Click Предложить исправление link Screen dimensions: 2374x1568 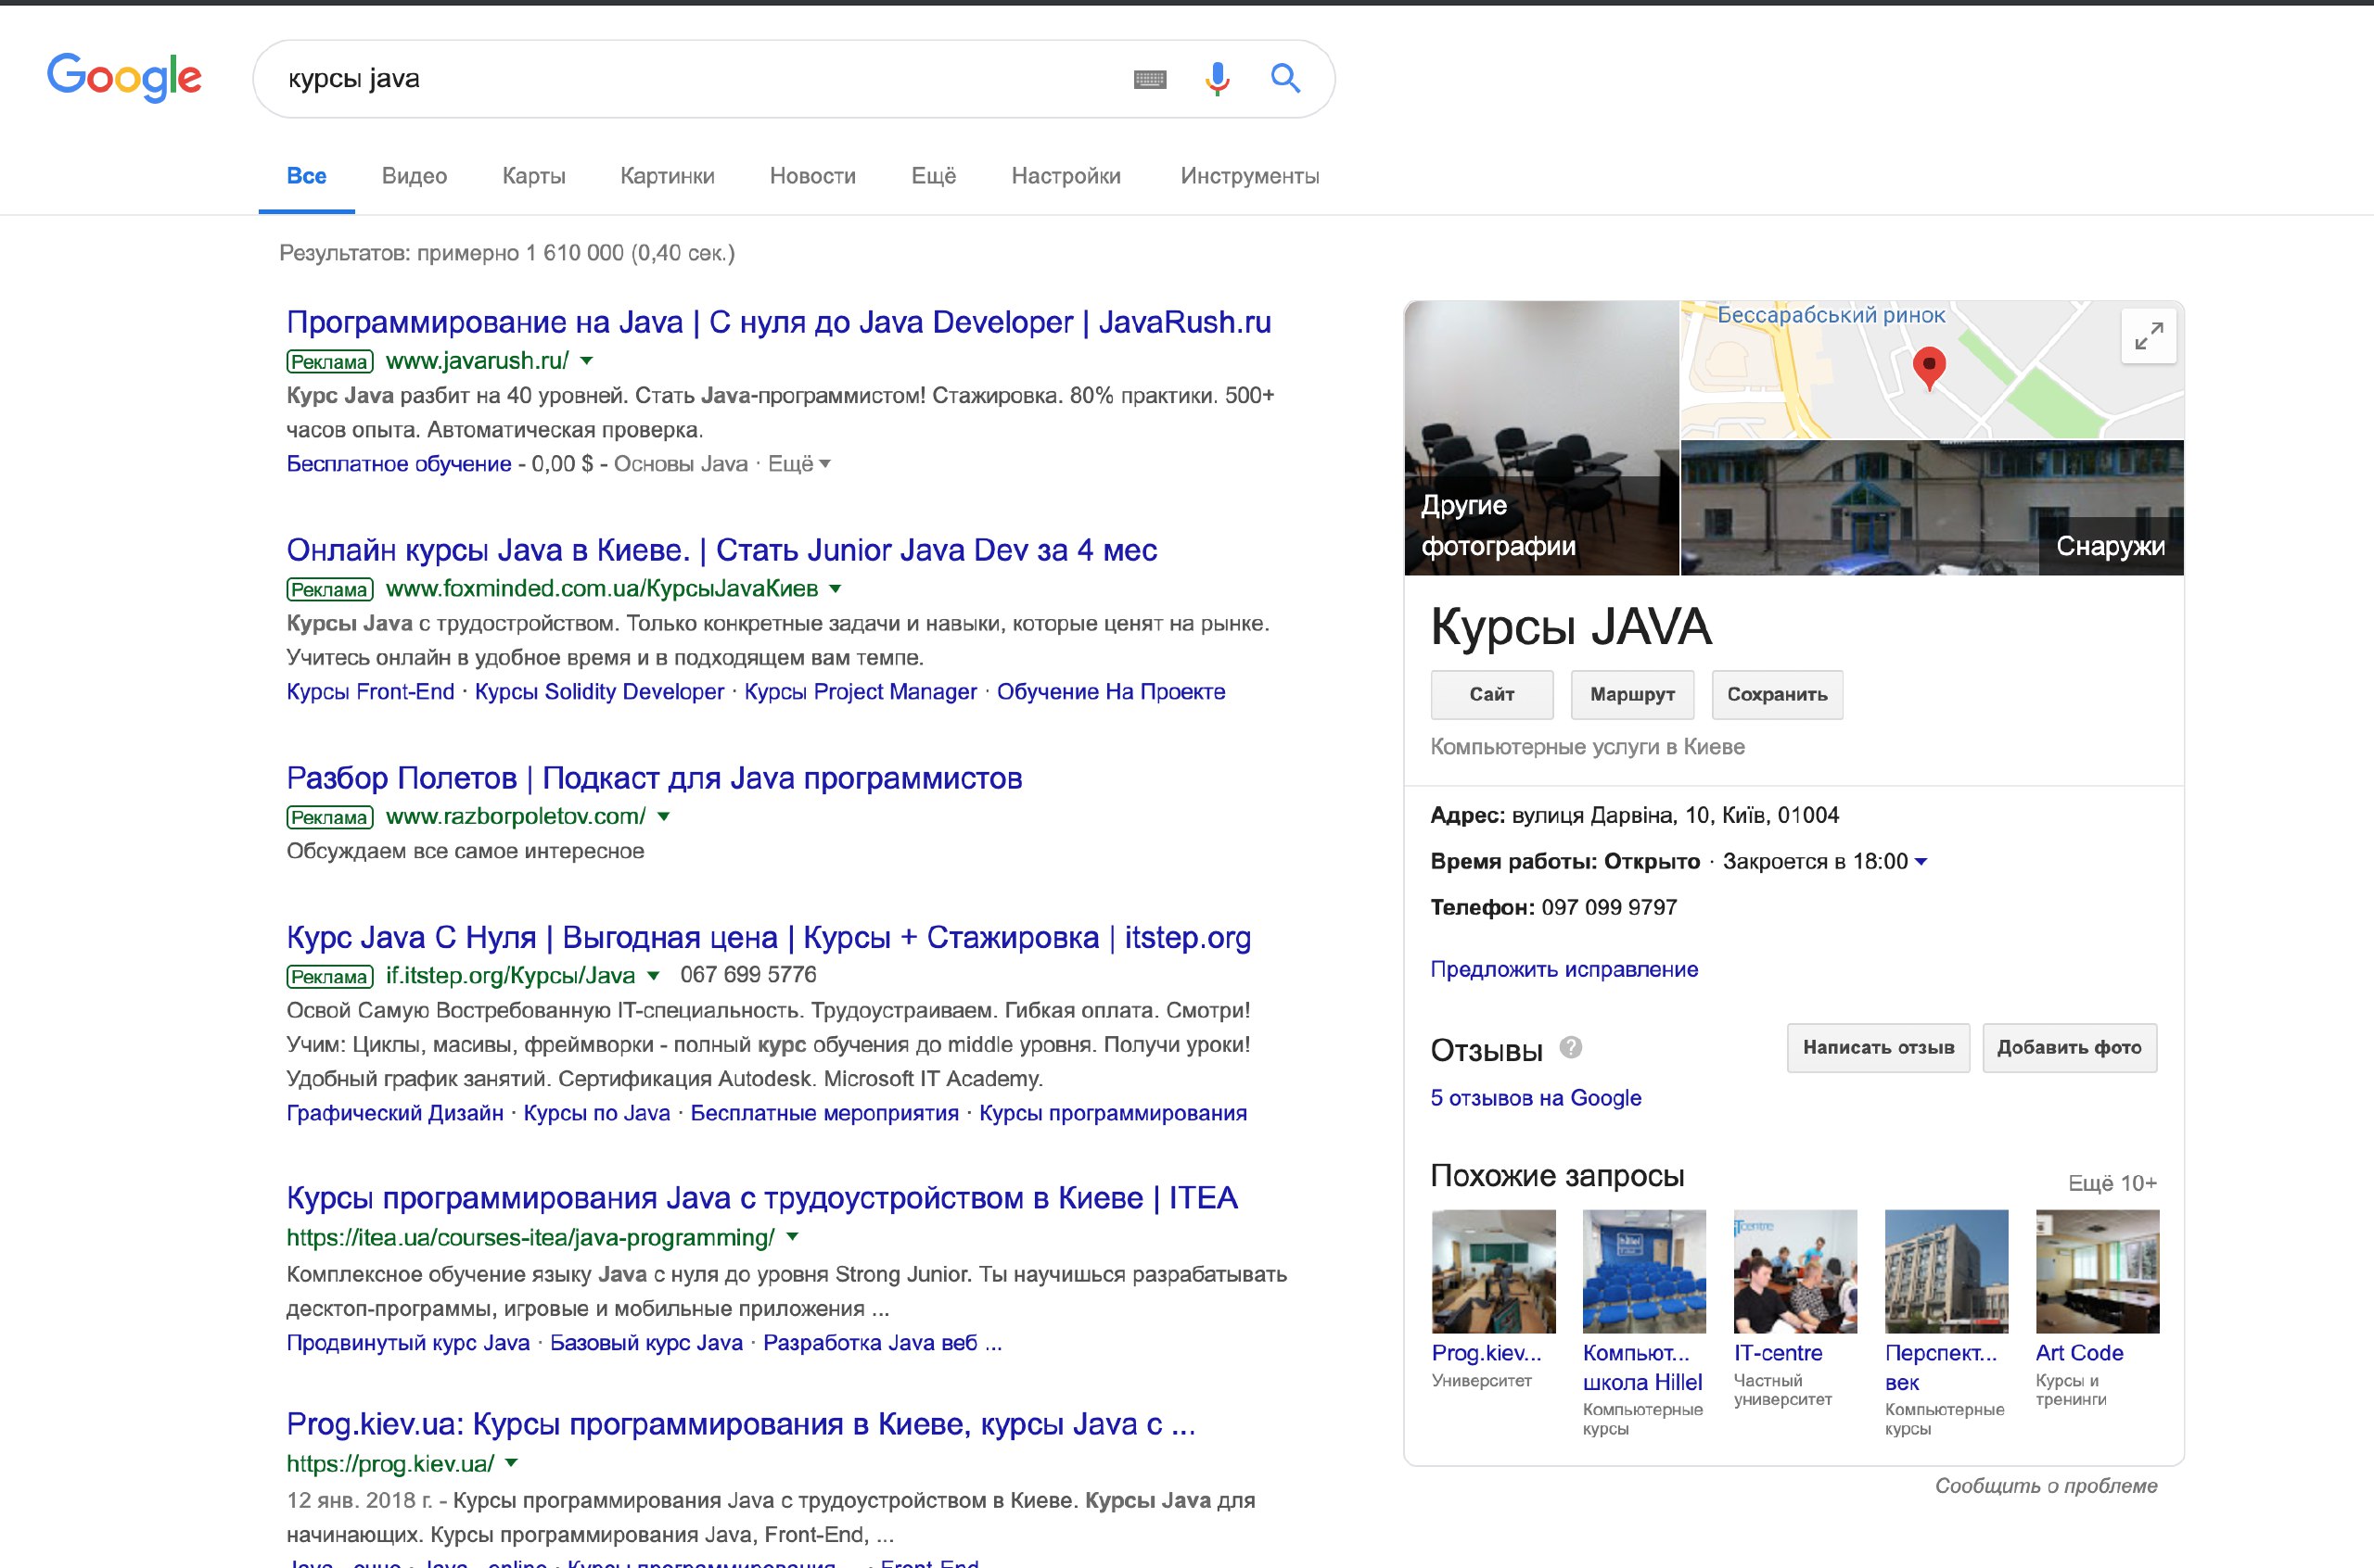tap(1564, 969)
